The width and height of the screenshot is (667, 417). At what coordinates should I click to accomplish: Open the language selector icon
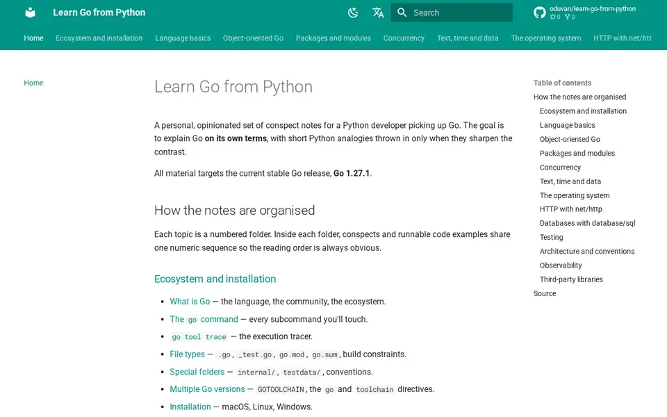pos(378,13)
